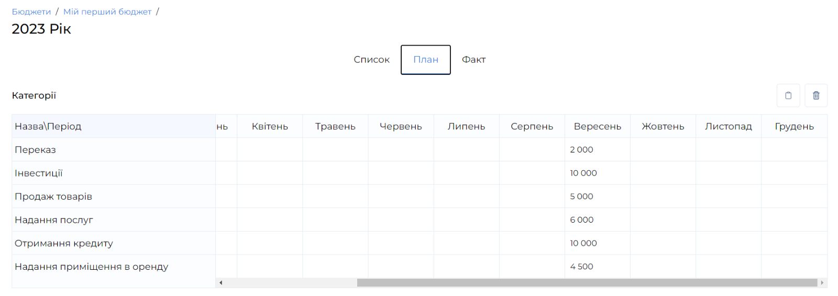The height and width of the screenshot is (296, 838).
Task: Click the horizontal scrollbar thumb
Action: click(x=587, y=283)
